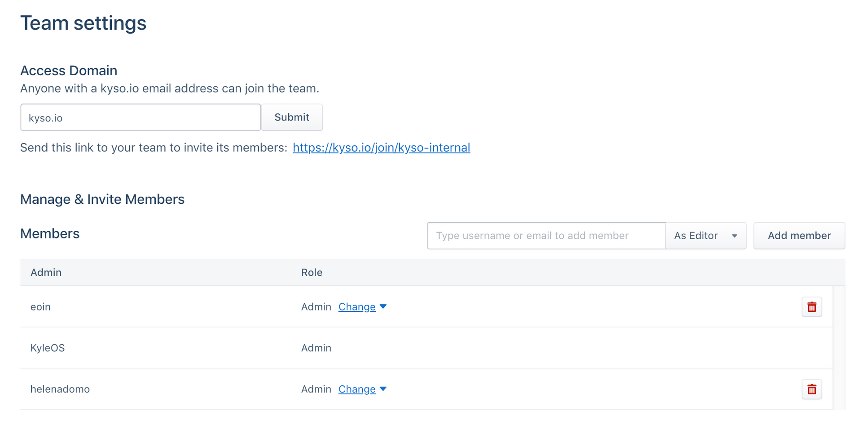
Task: Select helenadomo's Change role link
Action: tap(357, 389)
